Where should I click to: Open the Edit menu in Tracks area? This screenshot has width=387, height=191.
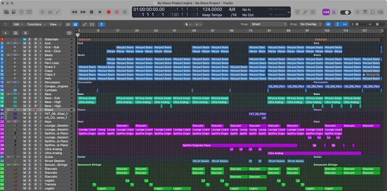tap(18, 24)
